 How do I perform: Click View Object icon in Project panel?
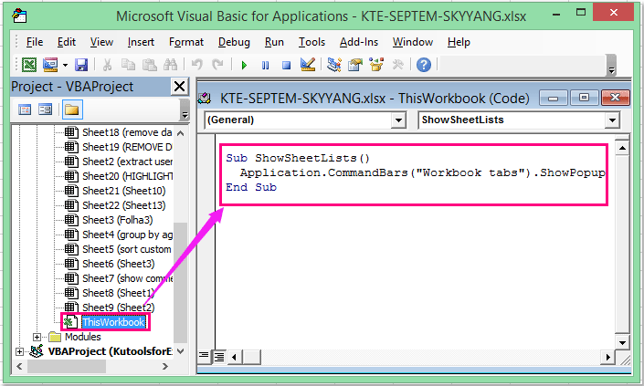click(x=45, y=110)
